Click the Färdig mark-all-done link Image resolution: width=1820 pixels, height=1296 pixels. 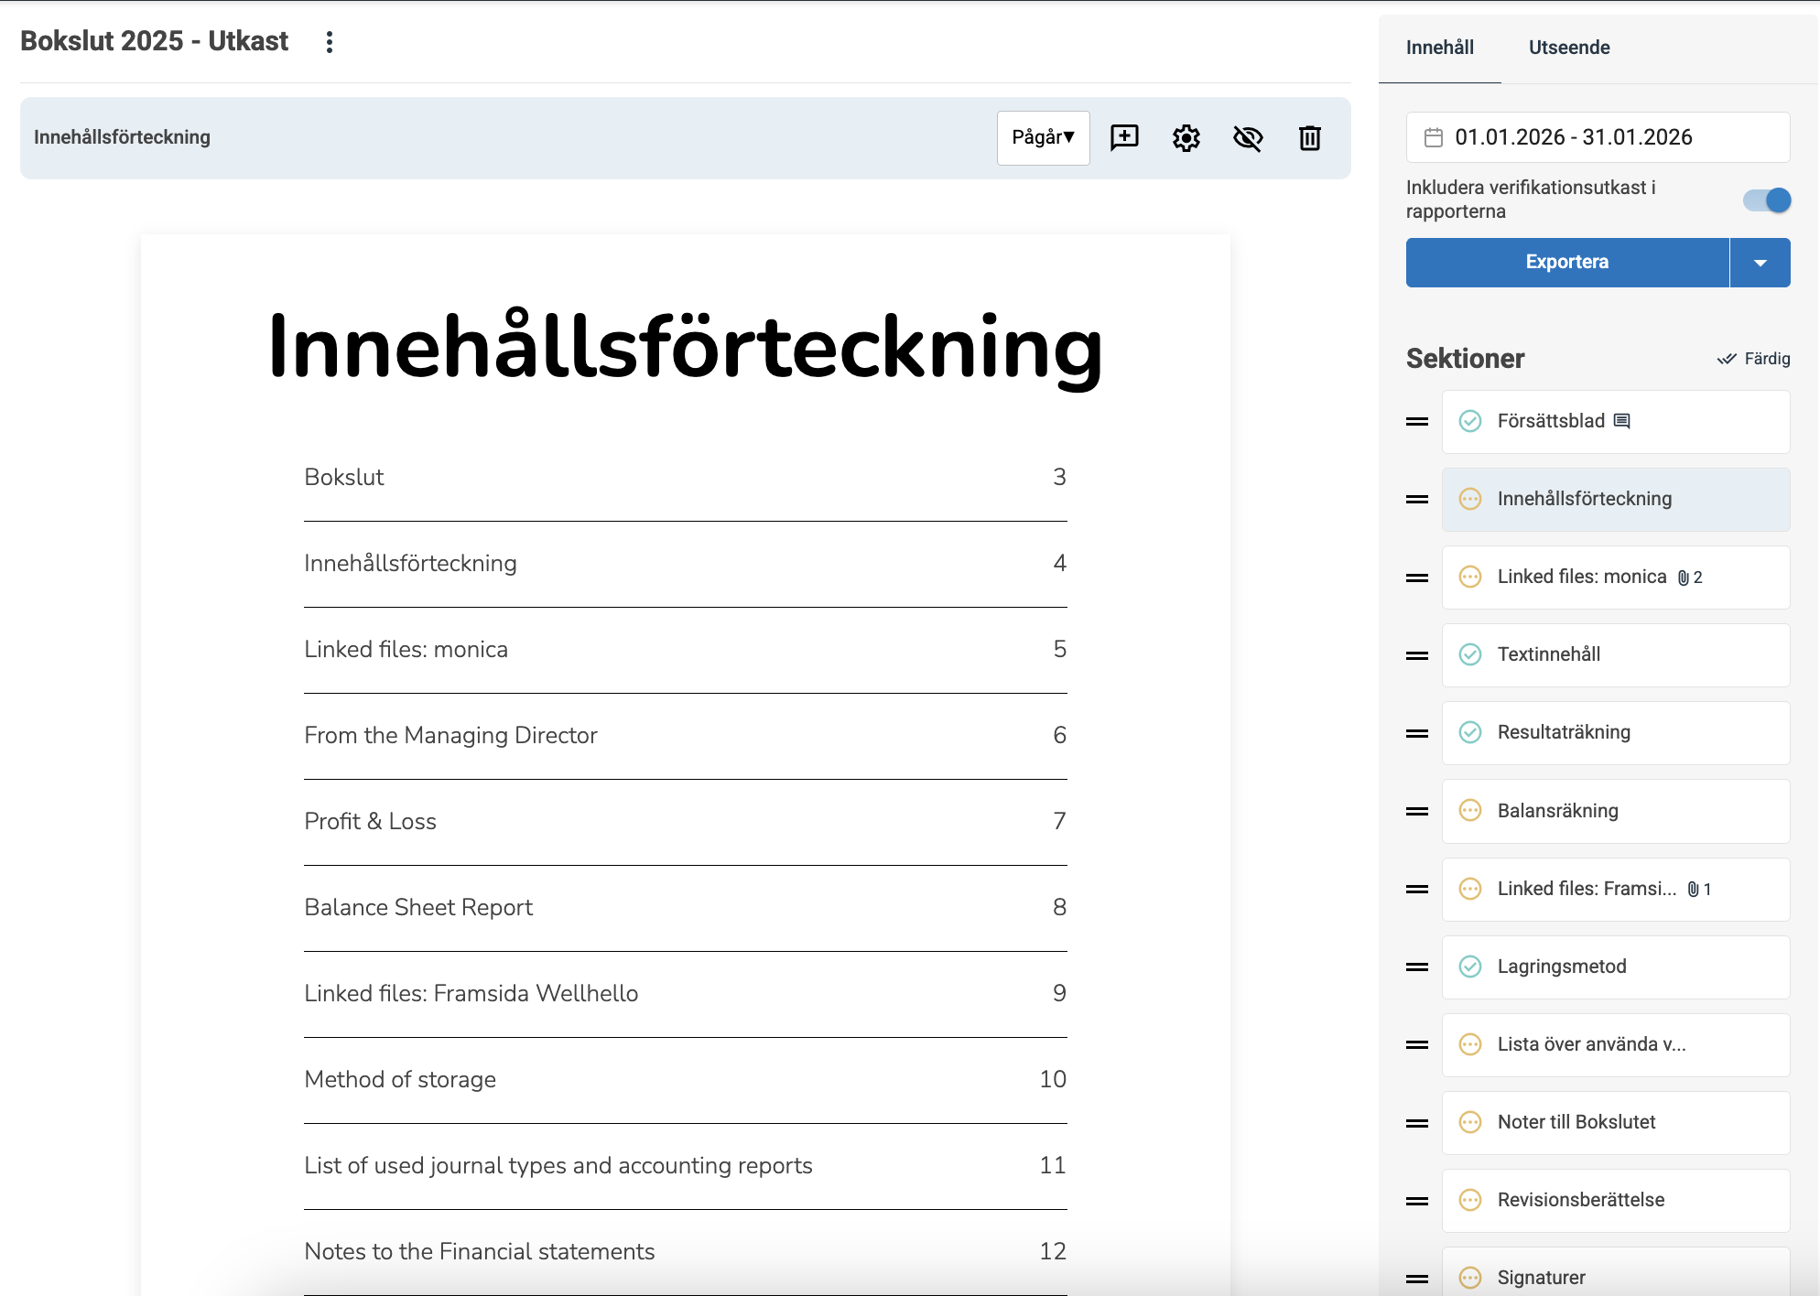coord(1753,359)
